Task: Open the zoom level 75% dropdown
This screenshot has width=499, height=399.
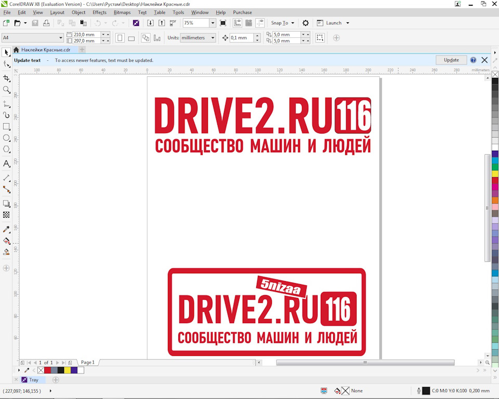Action: tap(213, 23)
